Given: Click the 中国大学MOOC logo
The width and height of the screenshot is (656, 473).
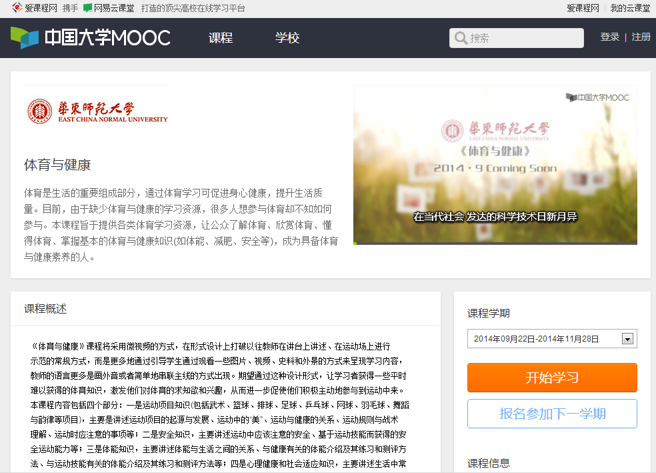Looking at the screenshot, I should pos(91,37).
